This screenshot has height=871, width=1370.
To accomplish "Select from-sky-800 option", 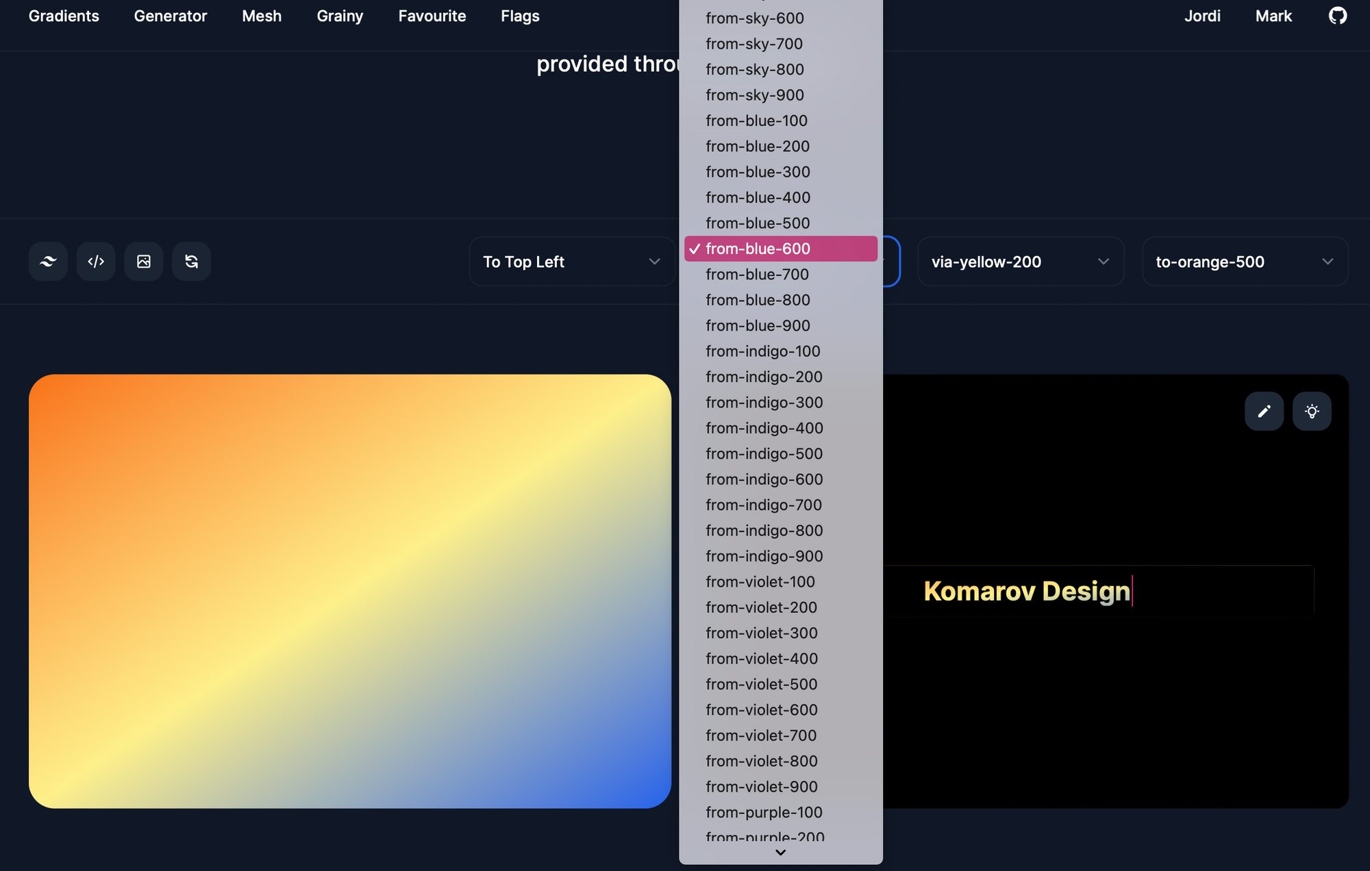I will (x=754, y=70).
